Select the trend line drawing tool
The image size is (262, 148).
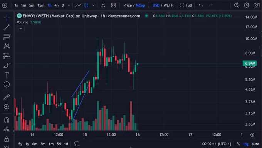click(7, 27)
